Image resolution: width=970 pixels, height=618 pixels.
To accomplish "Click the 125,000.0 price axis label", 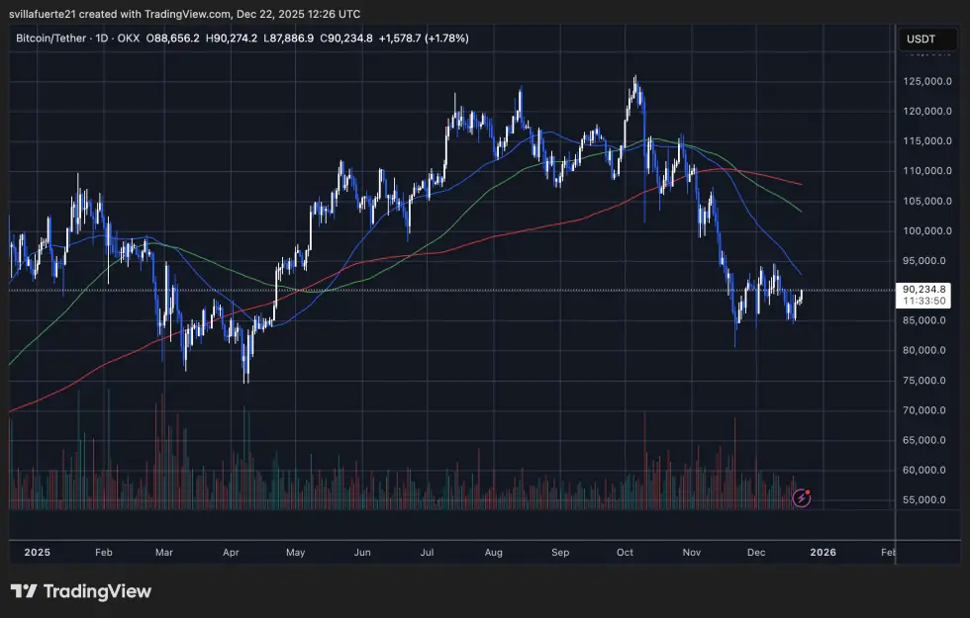I will click(x=928, y=82).
